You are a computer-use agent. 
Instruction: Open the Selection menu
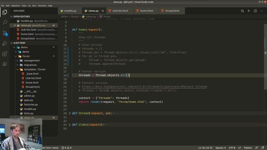(x=15, y=5)
